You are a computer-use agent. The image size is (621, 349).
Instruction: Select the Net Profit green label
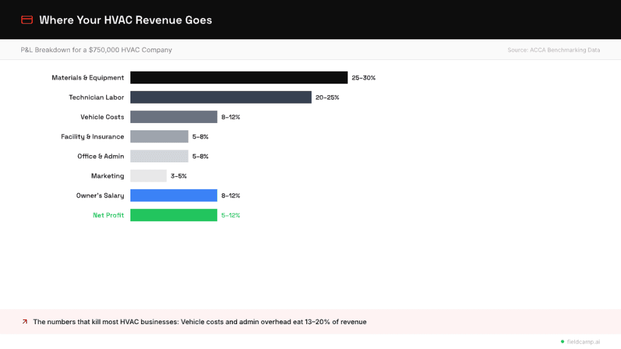109,214
